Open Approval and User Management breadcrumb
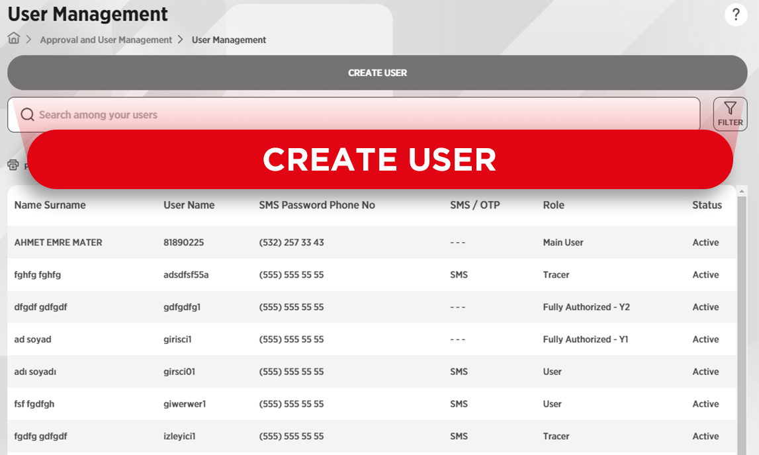The image size is (759, 455). (x=106, y=40)
